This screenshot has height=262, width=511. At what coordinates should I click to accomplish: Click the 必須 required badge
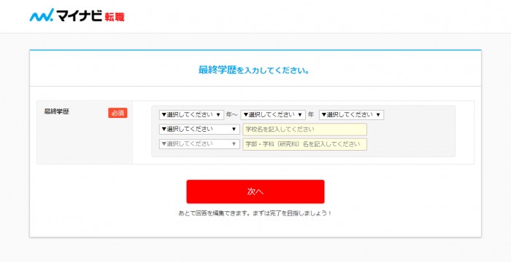(118, 113)
